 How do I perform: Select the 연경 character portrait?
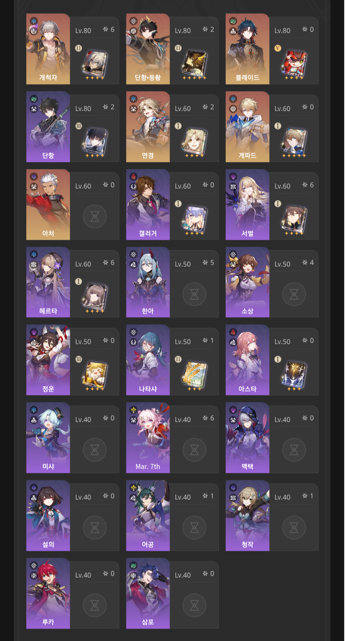click(x=148, y=127)
